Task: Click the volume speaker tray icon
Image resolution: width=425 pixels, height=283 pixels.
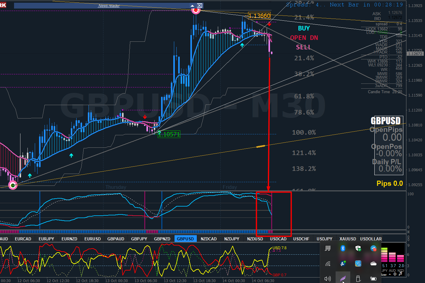Action: tap(328, 279)
